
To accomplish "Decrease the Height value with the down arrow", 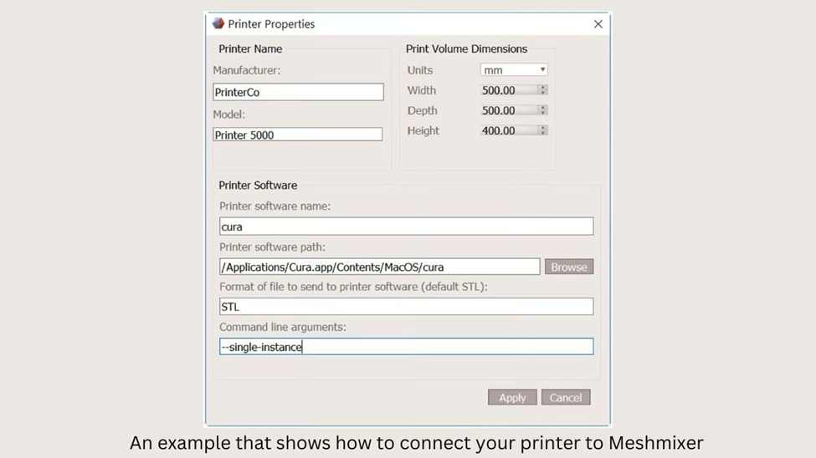I will tap(543, 133).
